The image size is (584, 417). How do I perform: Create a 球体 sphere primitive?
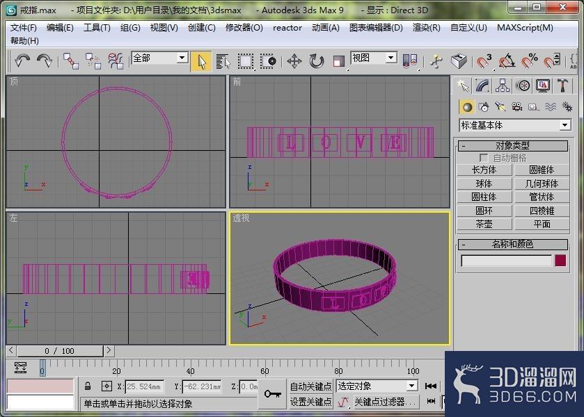484,183
